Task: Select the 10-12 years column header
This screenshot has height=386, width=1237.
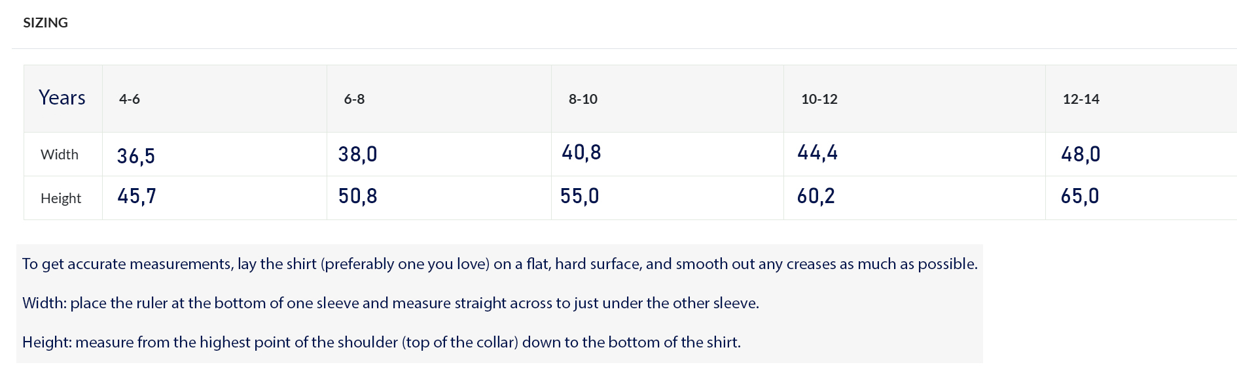Action: pyautogui.click(x=819, y=99)
